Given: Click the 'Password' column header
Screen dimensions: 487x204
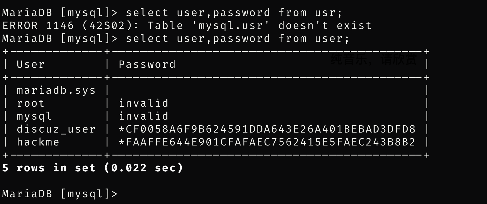Looking at the screenshot, I should [x=147, y=64].
